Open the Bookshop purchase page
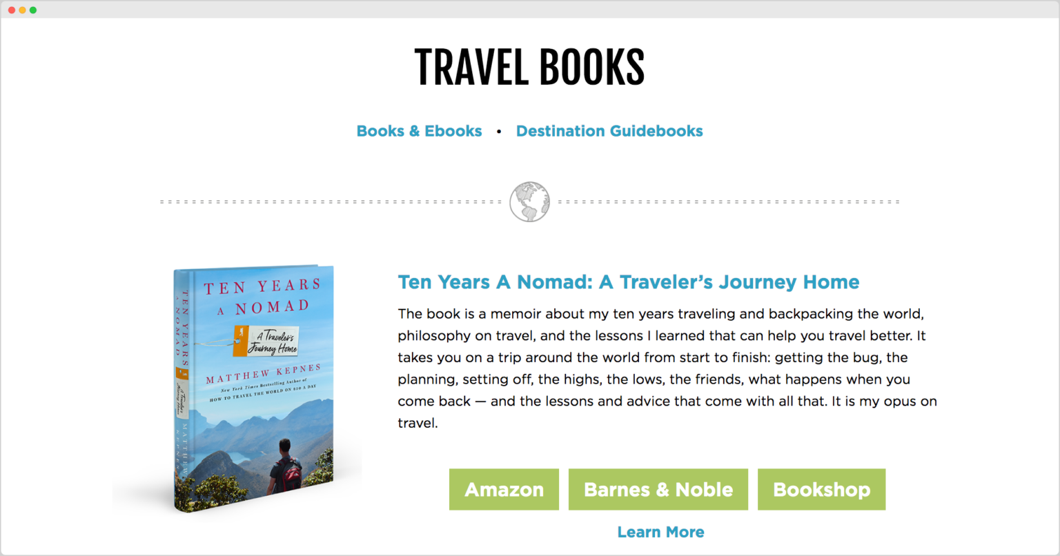The width and height of the screenshot is (1060, 556). pos(821,489)
